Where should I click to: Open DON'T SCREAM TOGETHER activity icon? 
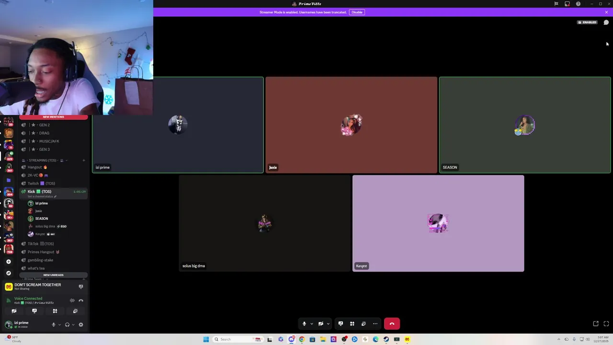8,287
